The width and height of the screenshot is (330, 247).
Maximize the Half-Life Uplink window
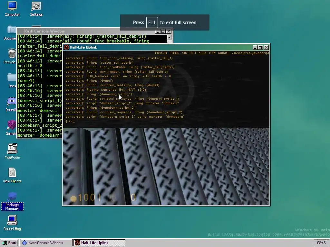(x=260, y=48)
